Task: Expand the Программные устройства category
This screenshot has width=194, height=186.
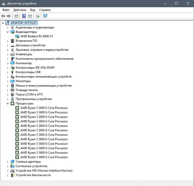Action: [x=7, y=99]
